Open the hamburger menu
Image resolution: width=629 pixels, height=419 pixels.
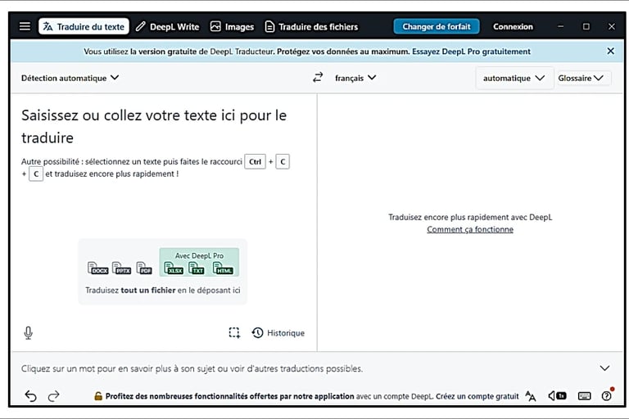click(x=25, y=26)
